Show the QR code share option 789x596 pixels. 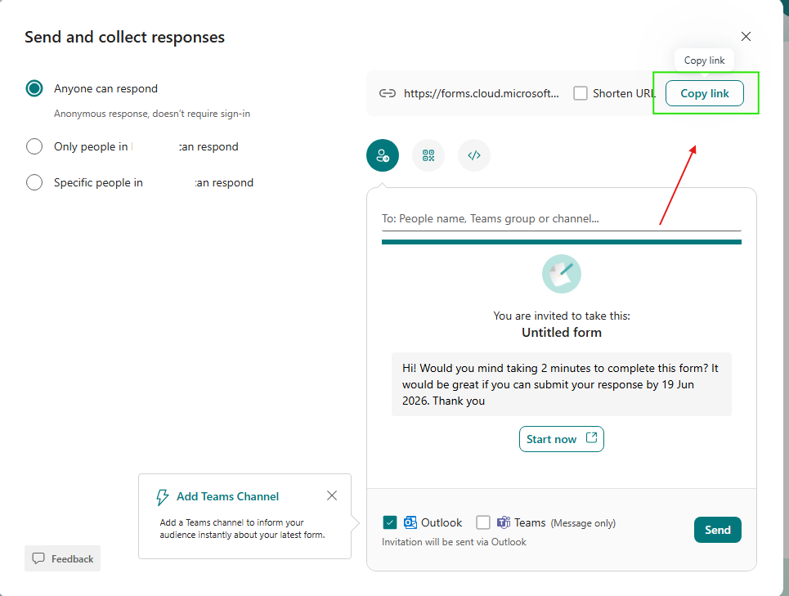pyautogui.click(x=428, y=155)
